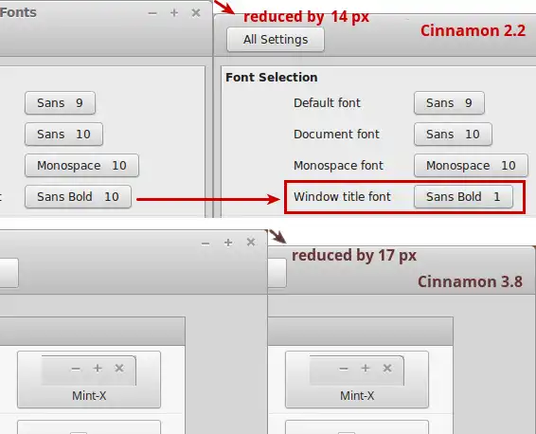
Task: Click the Font Selection section heading
Action: click(272, 78)
